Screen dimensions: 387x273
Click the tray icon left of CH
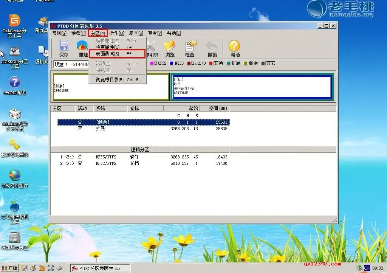pos(360,268)
